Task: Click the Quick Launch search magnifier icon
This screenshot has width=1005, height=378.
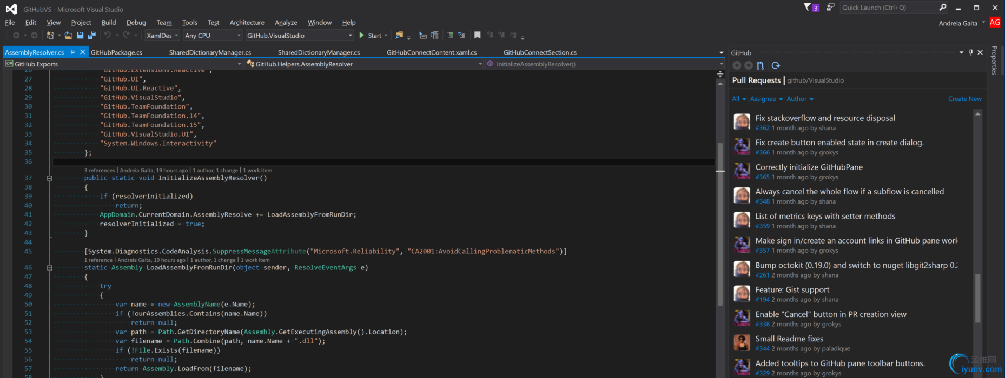Action: click(x=943, y=7)
